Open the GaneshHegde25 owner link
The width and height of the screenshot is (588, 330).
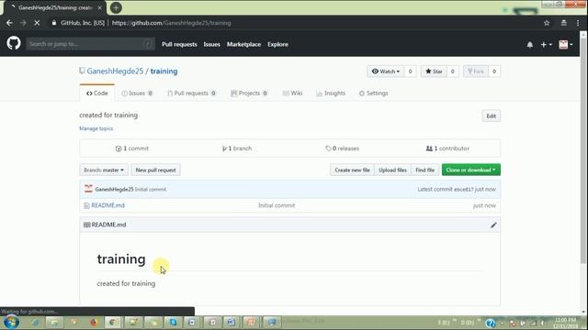(115, 71)
